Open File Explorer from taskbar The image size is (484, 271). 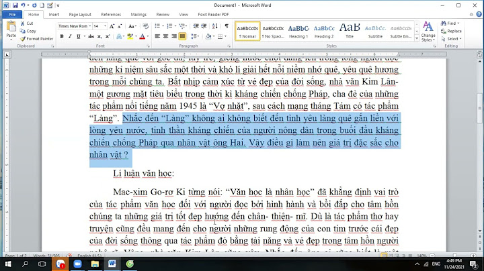pos(95,264)
